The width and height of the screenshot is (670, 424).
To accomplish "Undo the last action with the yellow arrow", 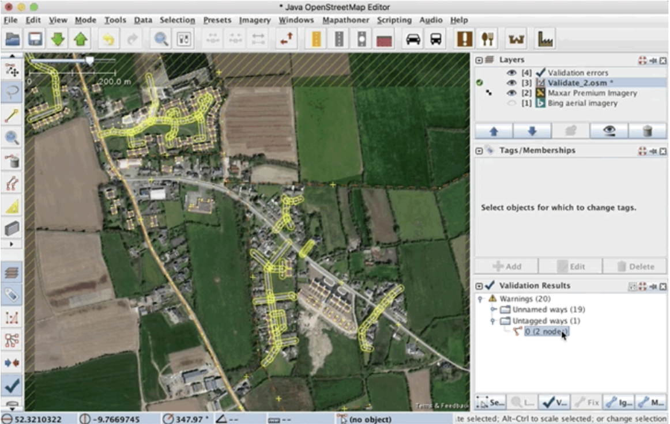I will [x=108, y=39].
